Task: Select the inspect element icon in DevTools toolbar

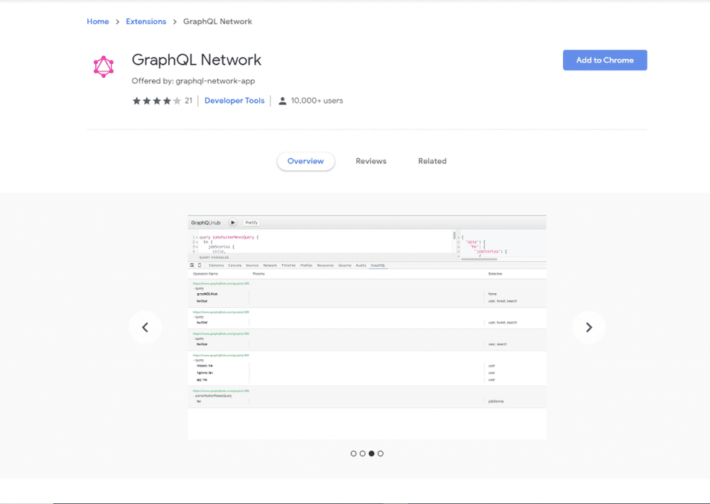Action: [x=192, y=265]
